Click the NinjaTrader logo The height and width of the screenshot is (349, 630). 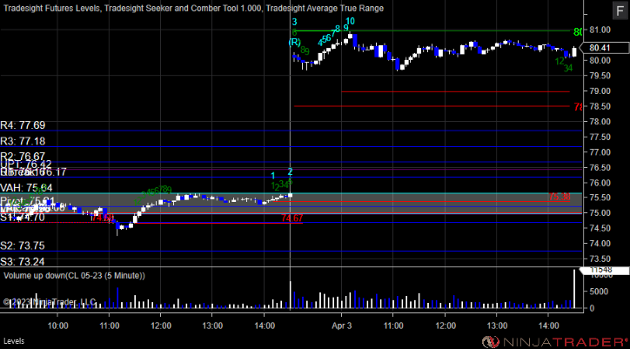point(555,341)
